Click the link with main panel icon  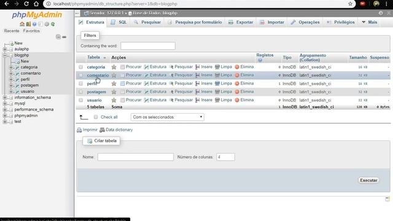point(64,37)
